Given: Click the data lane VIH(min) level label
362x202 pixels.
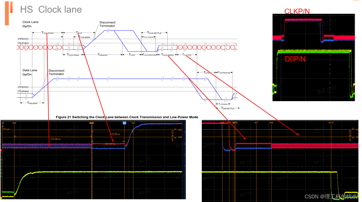Looking at the screenshot, I should click(x=23, y=87).
